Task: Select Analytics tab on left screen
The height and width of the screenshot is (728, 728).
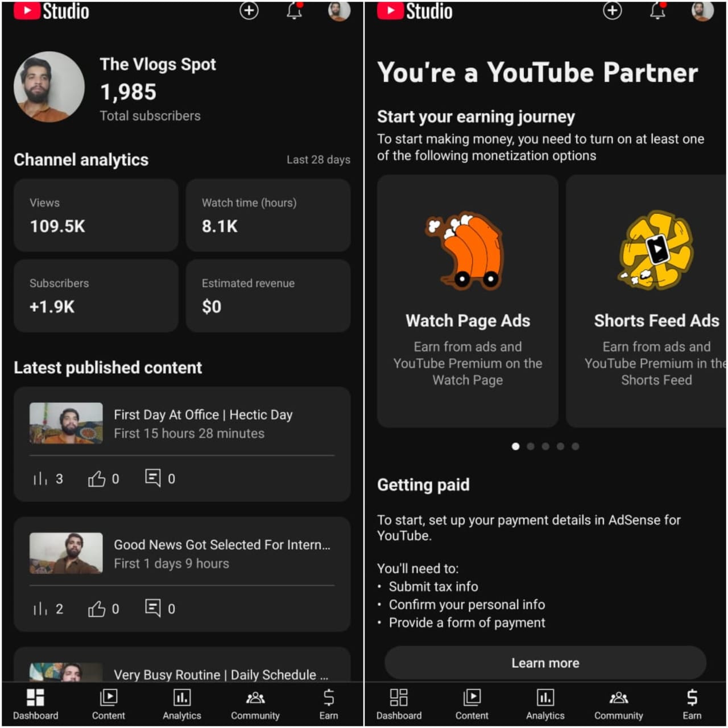Action: tap(182, 704)
